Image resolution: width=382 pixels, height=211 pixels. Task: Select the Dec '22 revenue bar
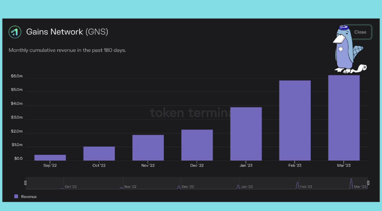(197, 145)
